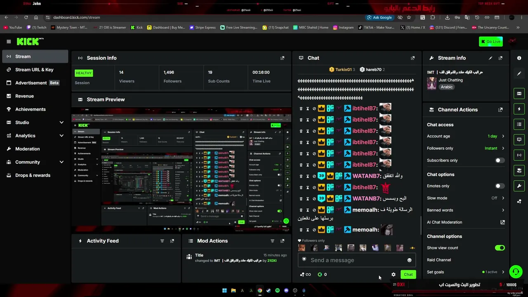Go to Revenue page

point(35,96)
